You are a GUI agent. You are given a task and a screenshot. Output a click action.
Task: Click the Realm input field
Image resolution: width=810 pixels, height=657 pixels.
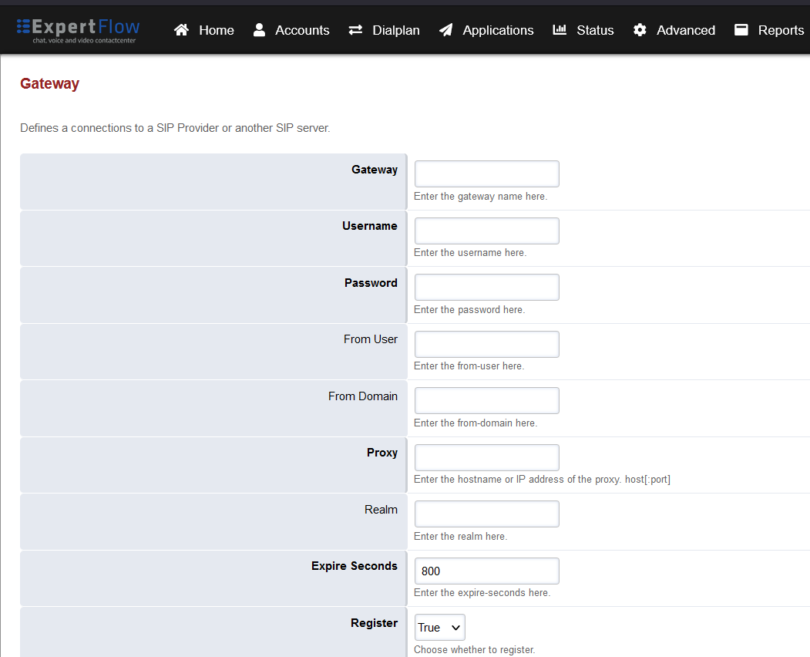pos(486,514)
